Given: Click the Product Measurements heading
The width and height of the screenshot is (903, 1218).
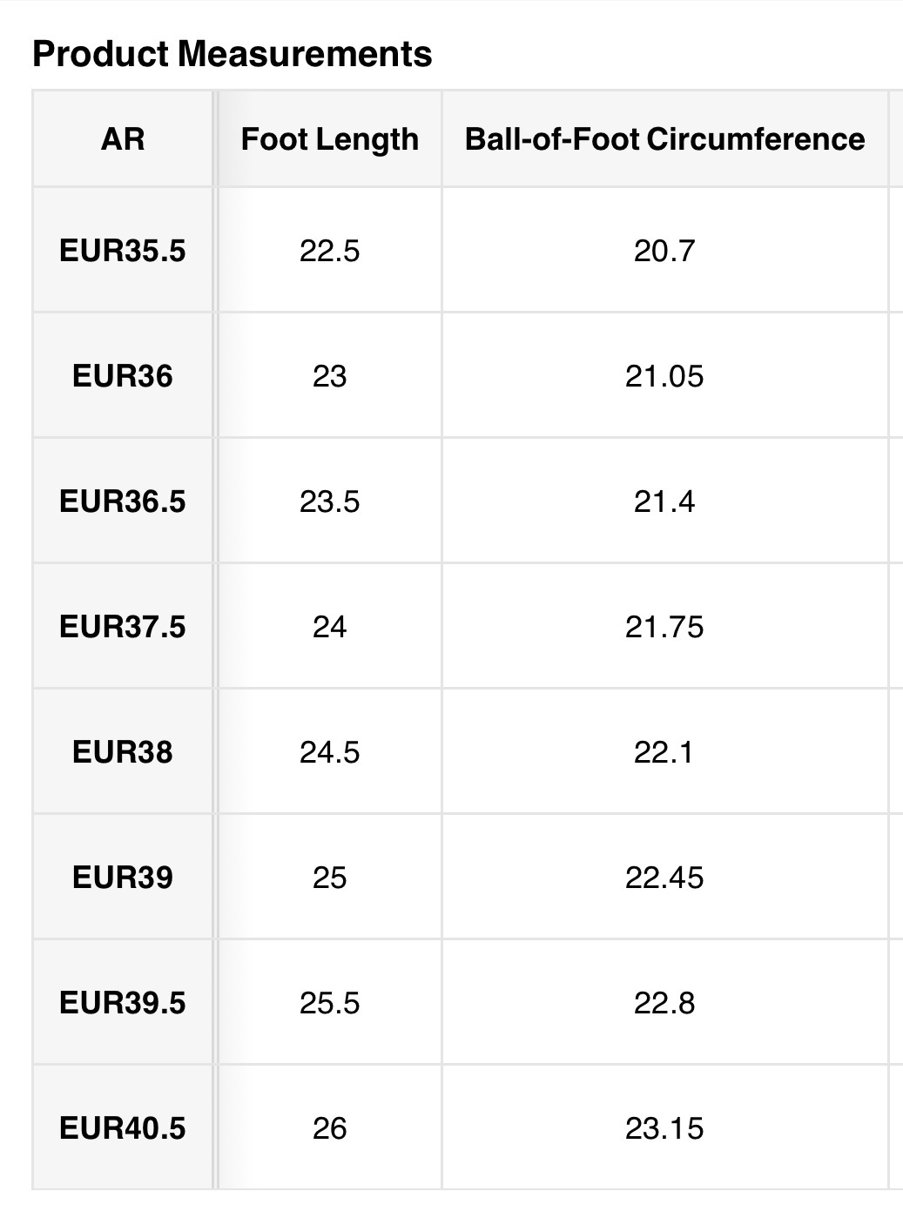Looking at the screenshot, I should (232, 54).
